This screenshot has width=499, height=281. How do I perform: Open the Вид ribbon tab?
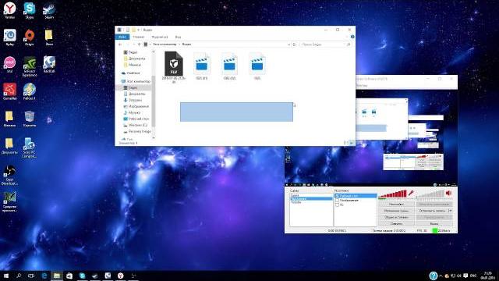pyautogui.click(x=179, y=37)
